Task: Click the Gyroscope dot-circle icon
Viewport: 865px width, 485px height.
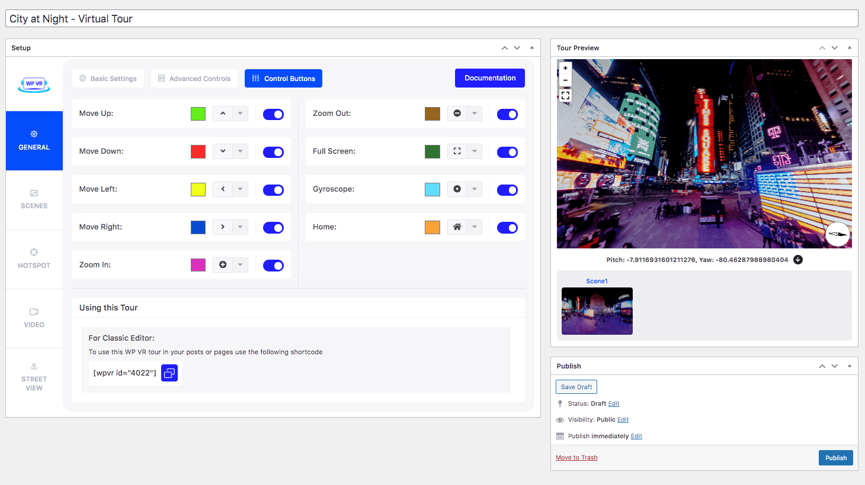Action: (x=457, y=189)
